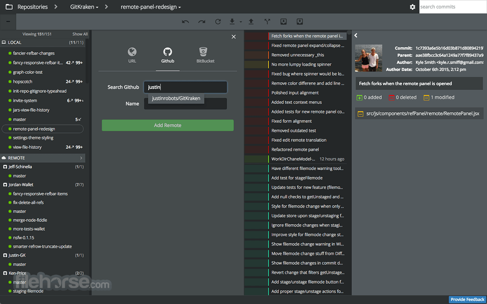Screen dimensions: 487x304
Task: Switch to the URL remote tab
Action: click(132, 56)
